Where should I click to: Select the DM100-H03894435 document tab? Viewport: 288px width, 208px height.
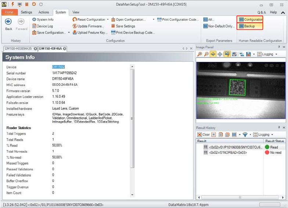(18, 49)
